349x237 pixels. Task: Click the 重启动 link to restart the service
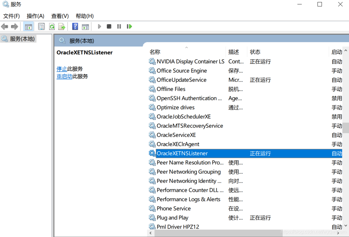tap(64, 76)
